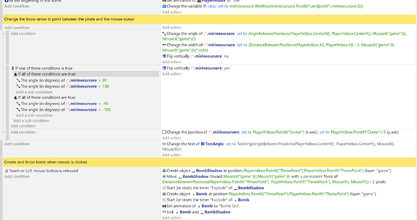Add a condition below 'Touch or Left mouse button is released'
Screen dimensions: 417x220
coord(17,177)
